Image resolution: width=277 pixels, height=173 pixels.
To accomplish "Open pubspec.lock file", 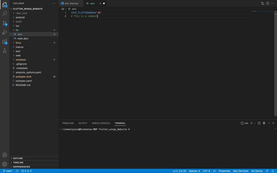I will (34, 77).
